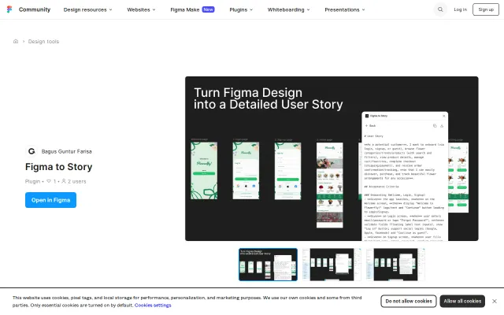The width and height of the screenshot is (504, 315).
Task: Click the main plugin preview image
Action: (332, 158)
